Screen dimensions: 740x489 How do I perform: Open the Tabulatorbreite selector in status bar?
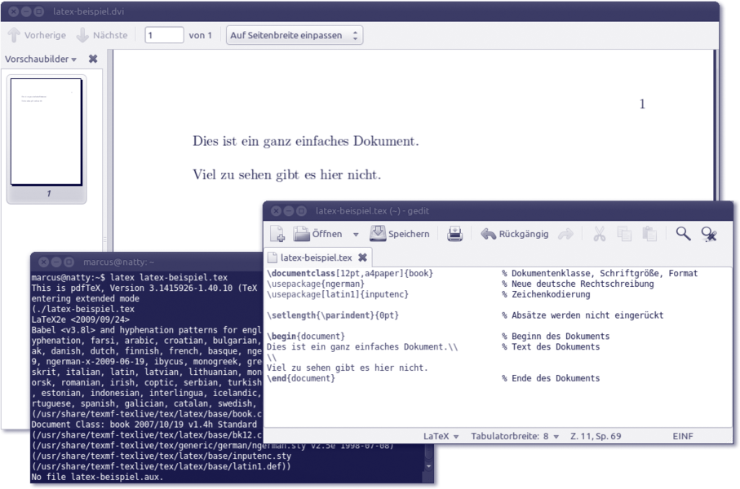(x=514, y=436)
